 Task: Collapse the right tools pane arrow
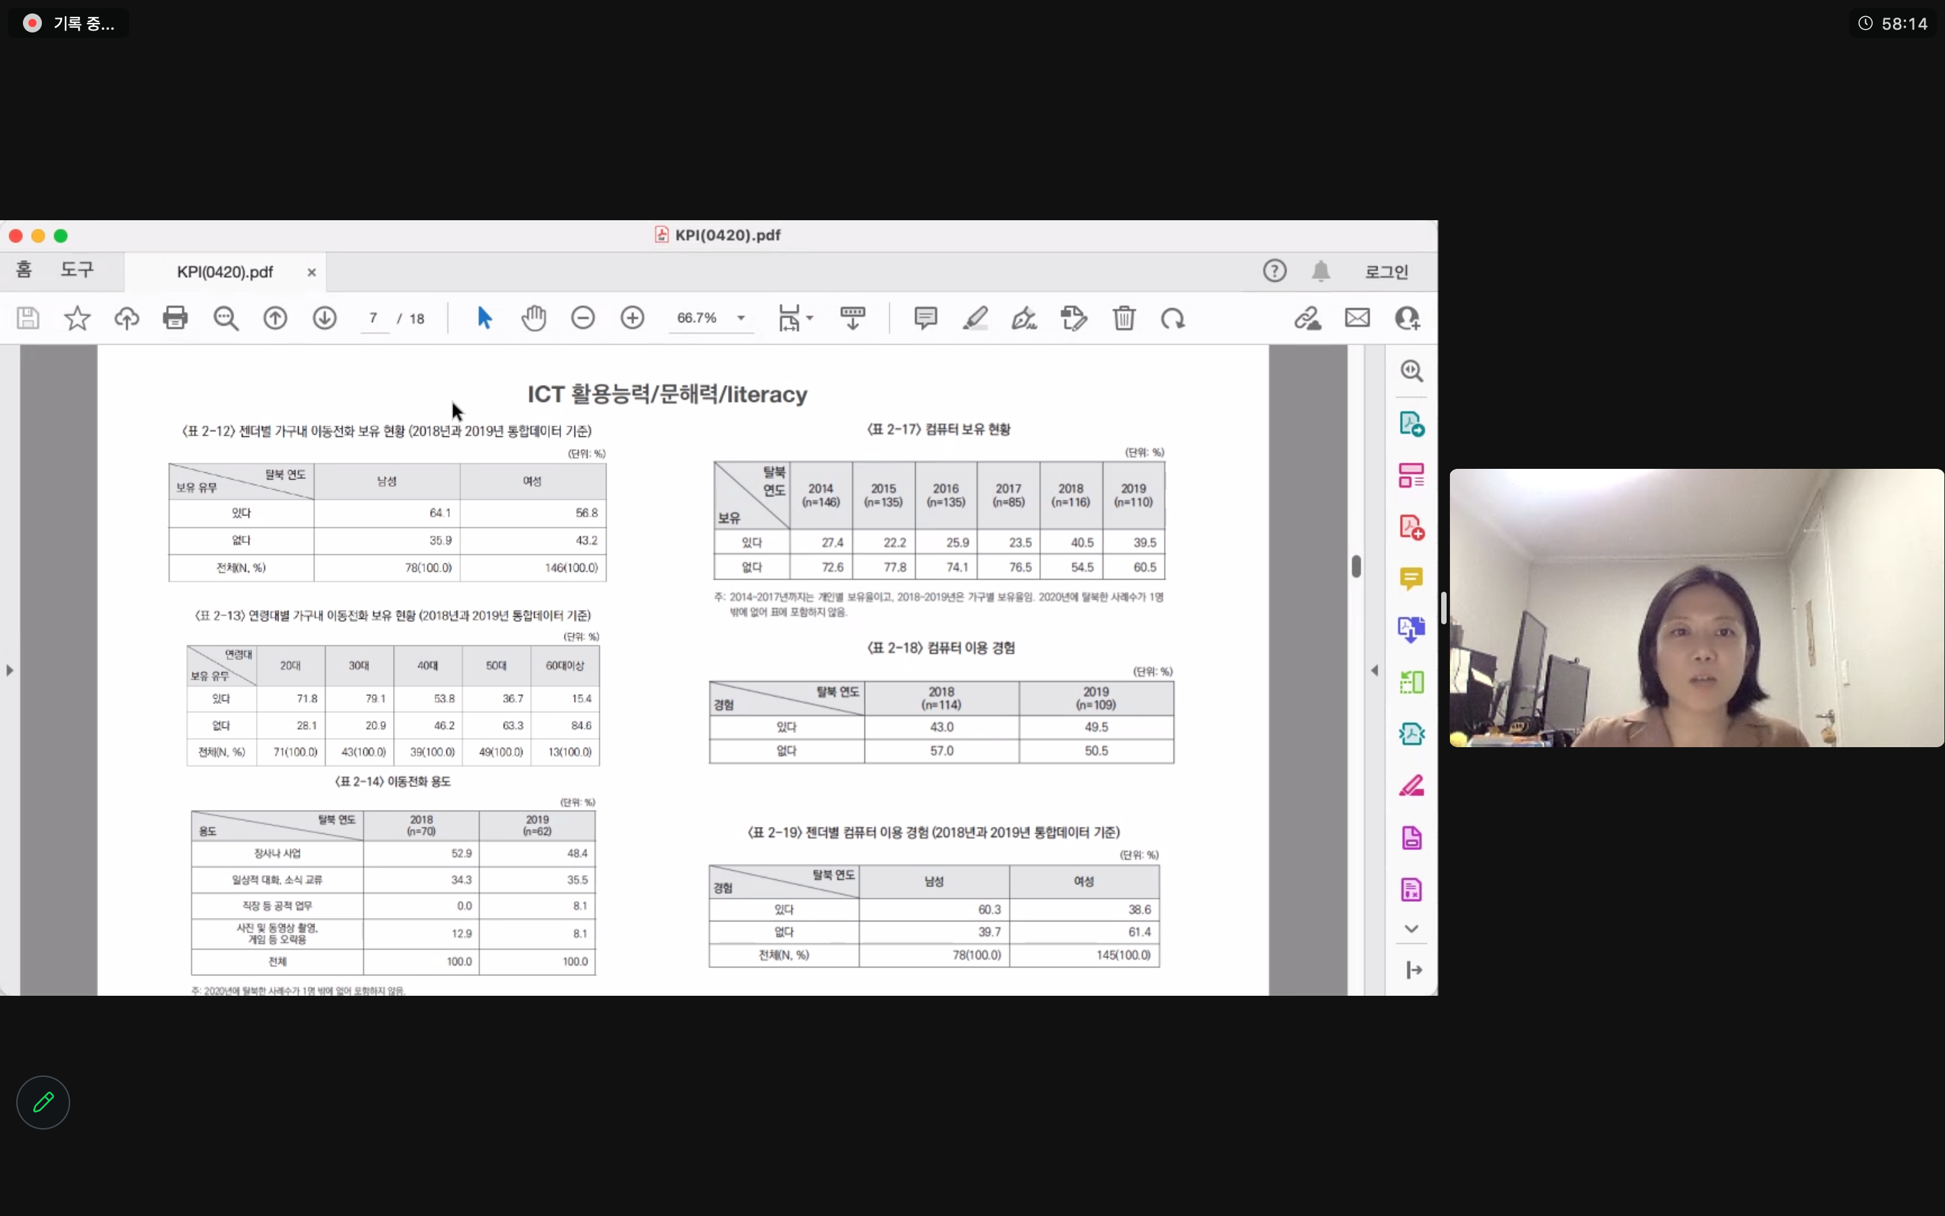(x=1374, y=670)
